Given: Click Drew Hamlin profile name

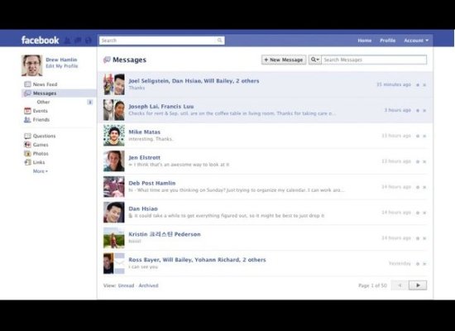Looking at the screenshot, I should (61, 60).
